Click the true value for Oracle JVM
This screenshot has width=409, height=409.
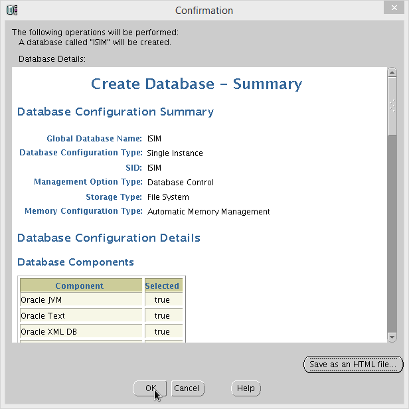162,300
